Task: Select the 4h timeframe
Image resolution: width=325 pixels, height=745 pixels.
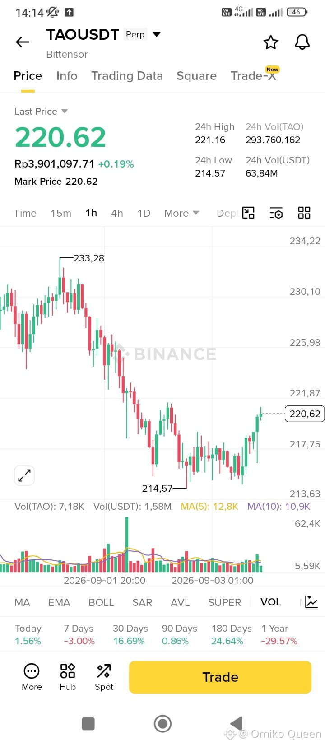Action: 117,213
